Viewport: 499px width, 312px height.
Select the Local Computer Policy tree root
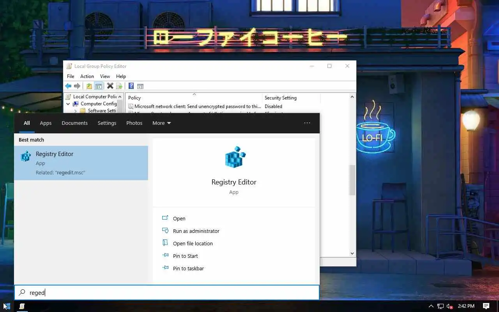[95, 97]
